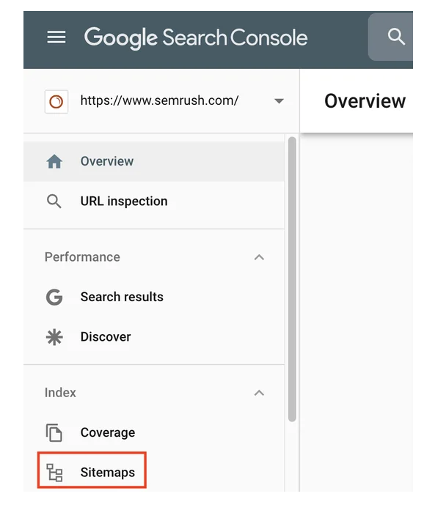Click the URL inspection magnifier icon
The width and height of the screenshot is (424, 510).
(54, 202)
